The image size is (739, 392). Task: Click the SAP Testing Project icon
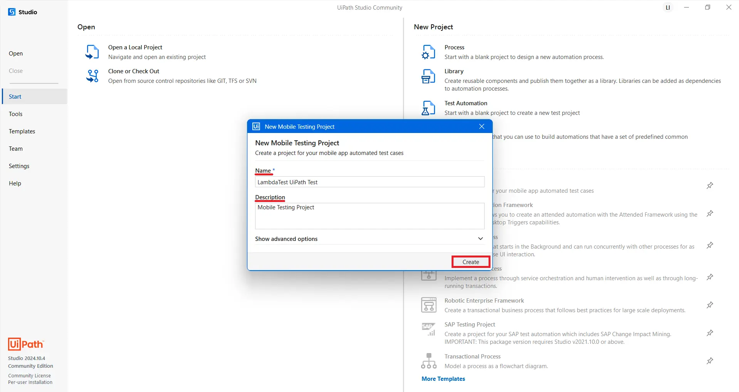tap(428, 329)
